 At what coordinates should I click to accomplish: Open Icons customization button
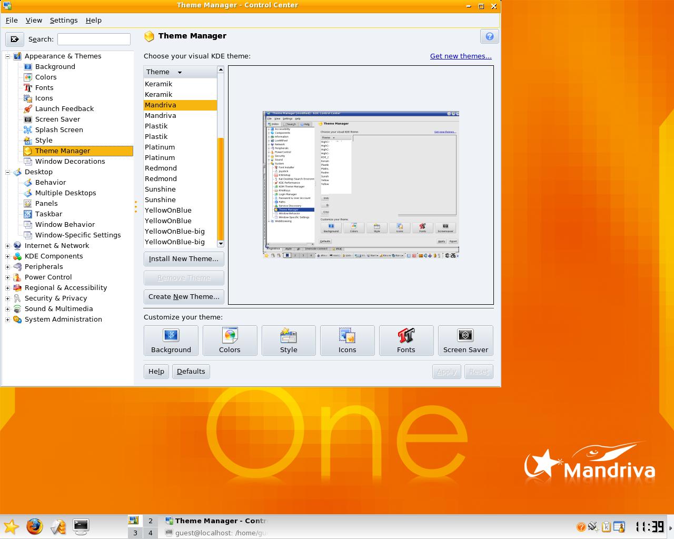tap(348, 341)
